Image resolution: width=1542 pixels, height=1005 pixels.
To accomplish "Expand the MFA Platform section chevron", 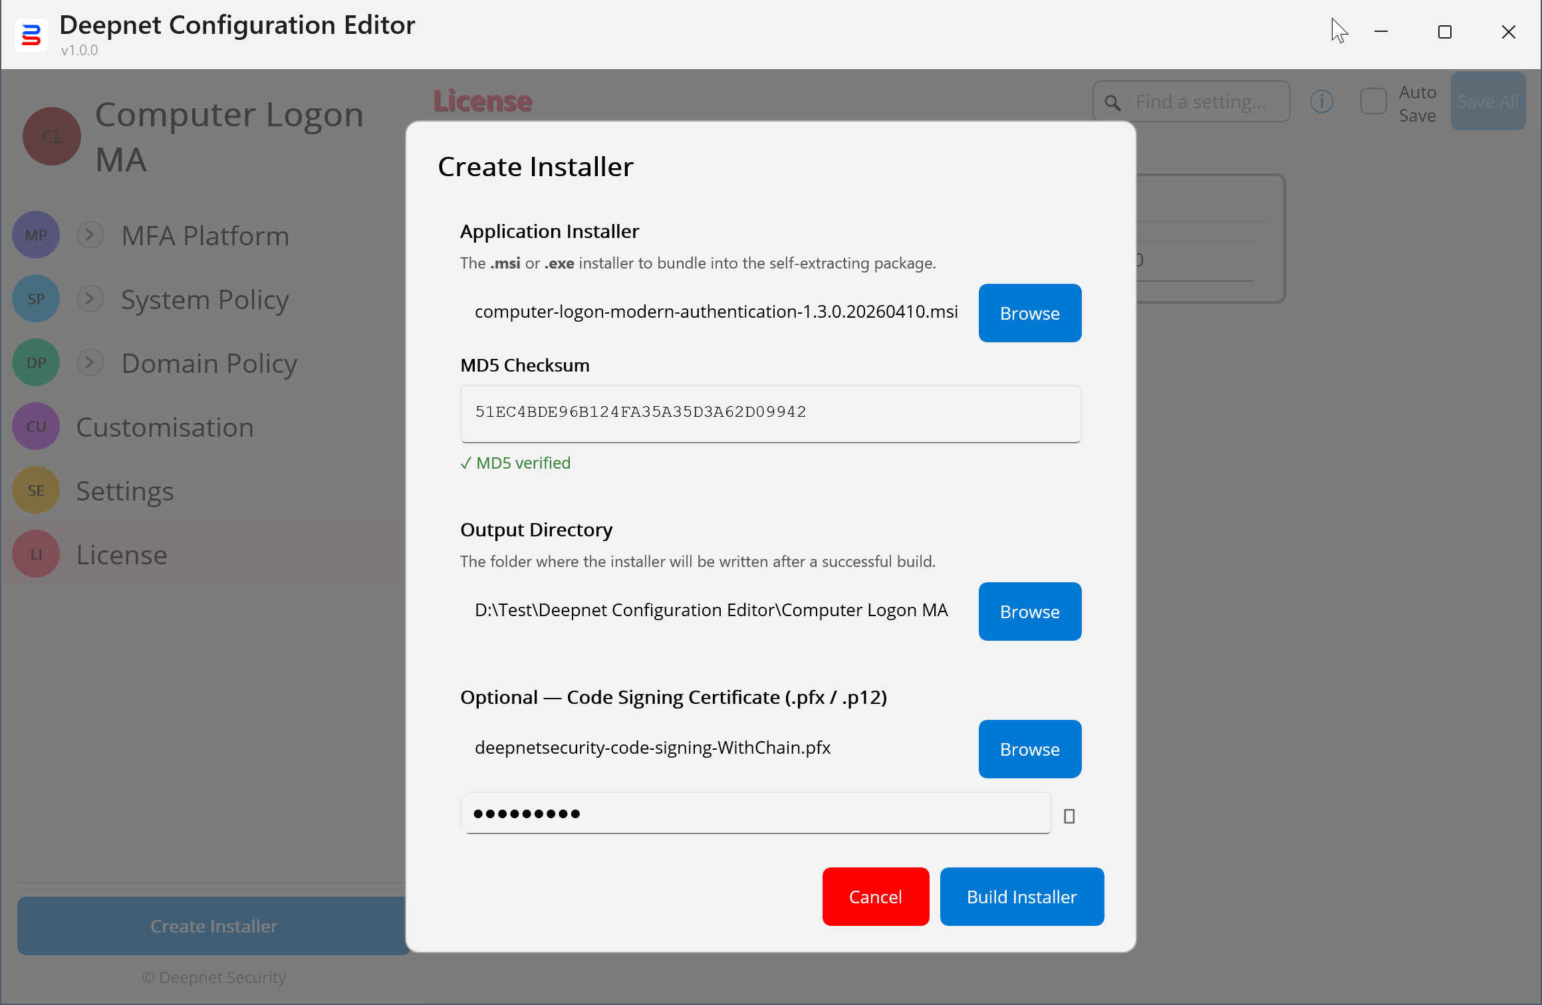I will [x=90, y=235].
